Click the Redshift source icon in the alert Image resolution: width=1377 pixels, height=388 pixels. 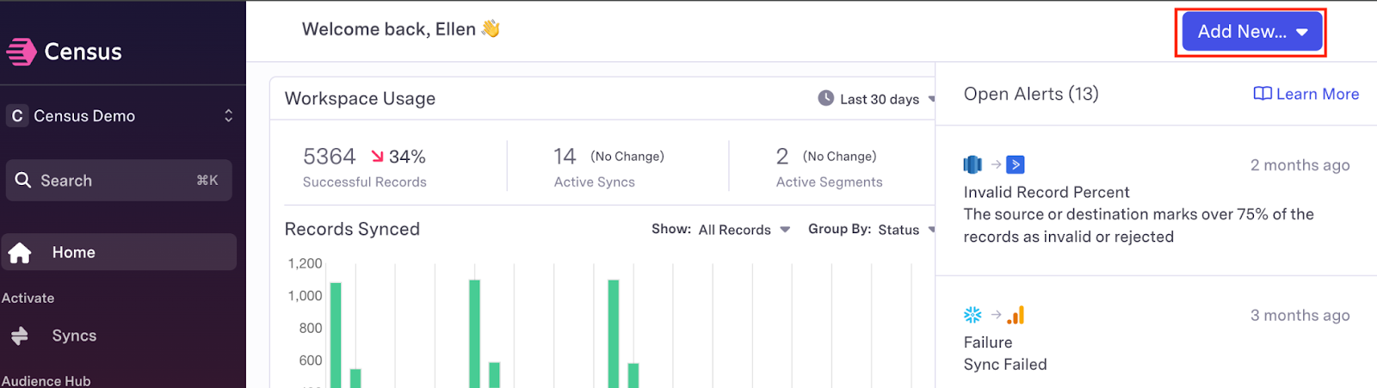click(973, 164)
